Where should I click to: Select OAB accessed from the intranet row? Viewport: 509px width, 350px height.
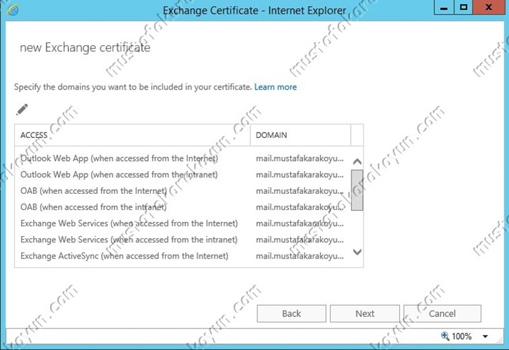point(182,207)
